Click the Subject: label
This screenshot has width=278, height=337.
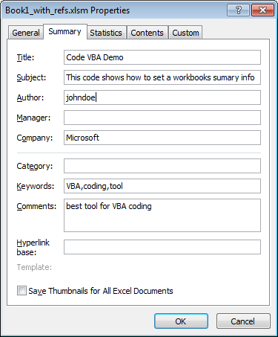(31, 77)
